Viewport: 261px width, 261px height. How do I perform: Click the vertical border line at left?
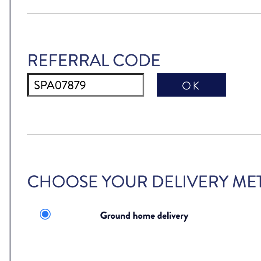click(x=10, y=130)
